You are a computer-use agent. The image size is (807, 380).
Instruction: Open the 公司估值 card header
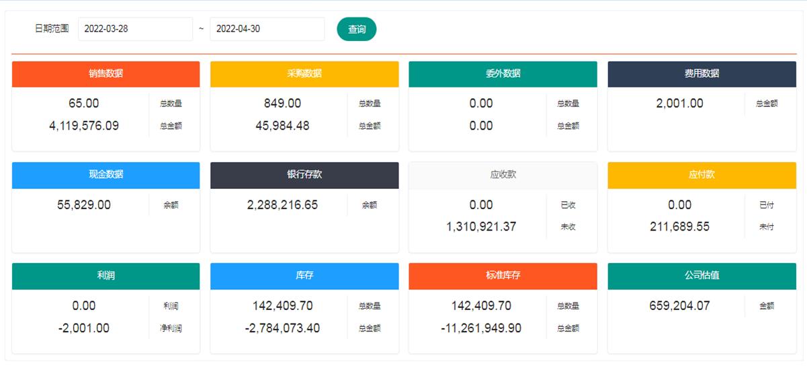coord(702,276)
